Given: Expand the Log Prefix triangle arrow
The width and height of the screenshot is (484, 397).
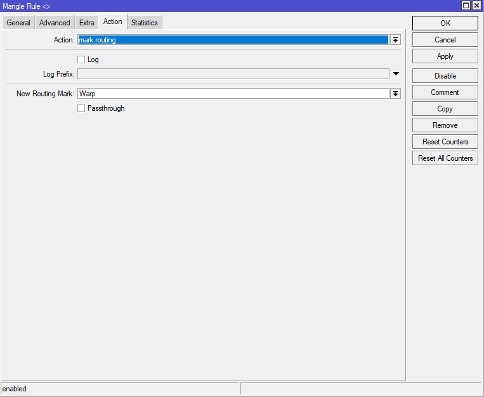Looking at the screenshot, I should click(x=396, y=74).
